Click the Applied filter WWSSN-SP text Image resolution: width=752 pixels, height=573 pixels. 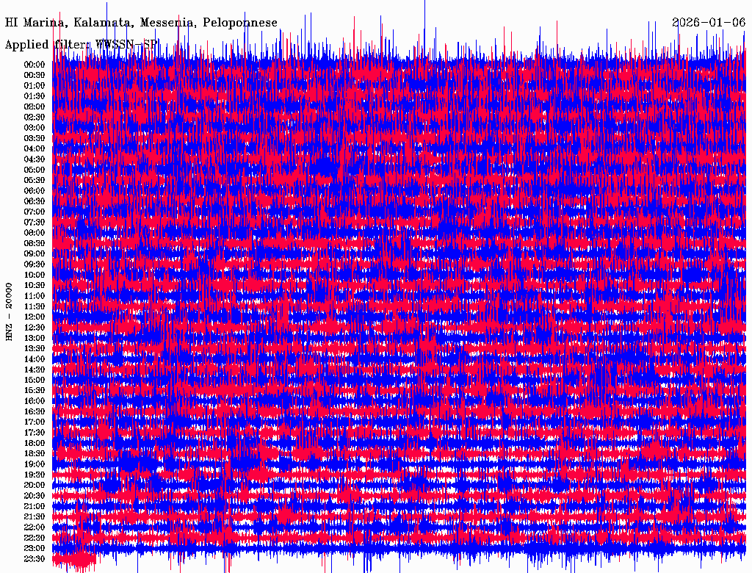81,44
